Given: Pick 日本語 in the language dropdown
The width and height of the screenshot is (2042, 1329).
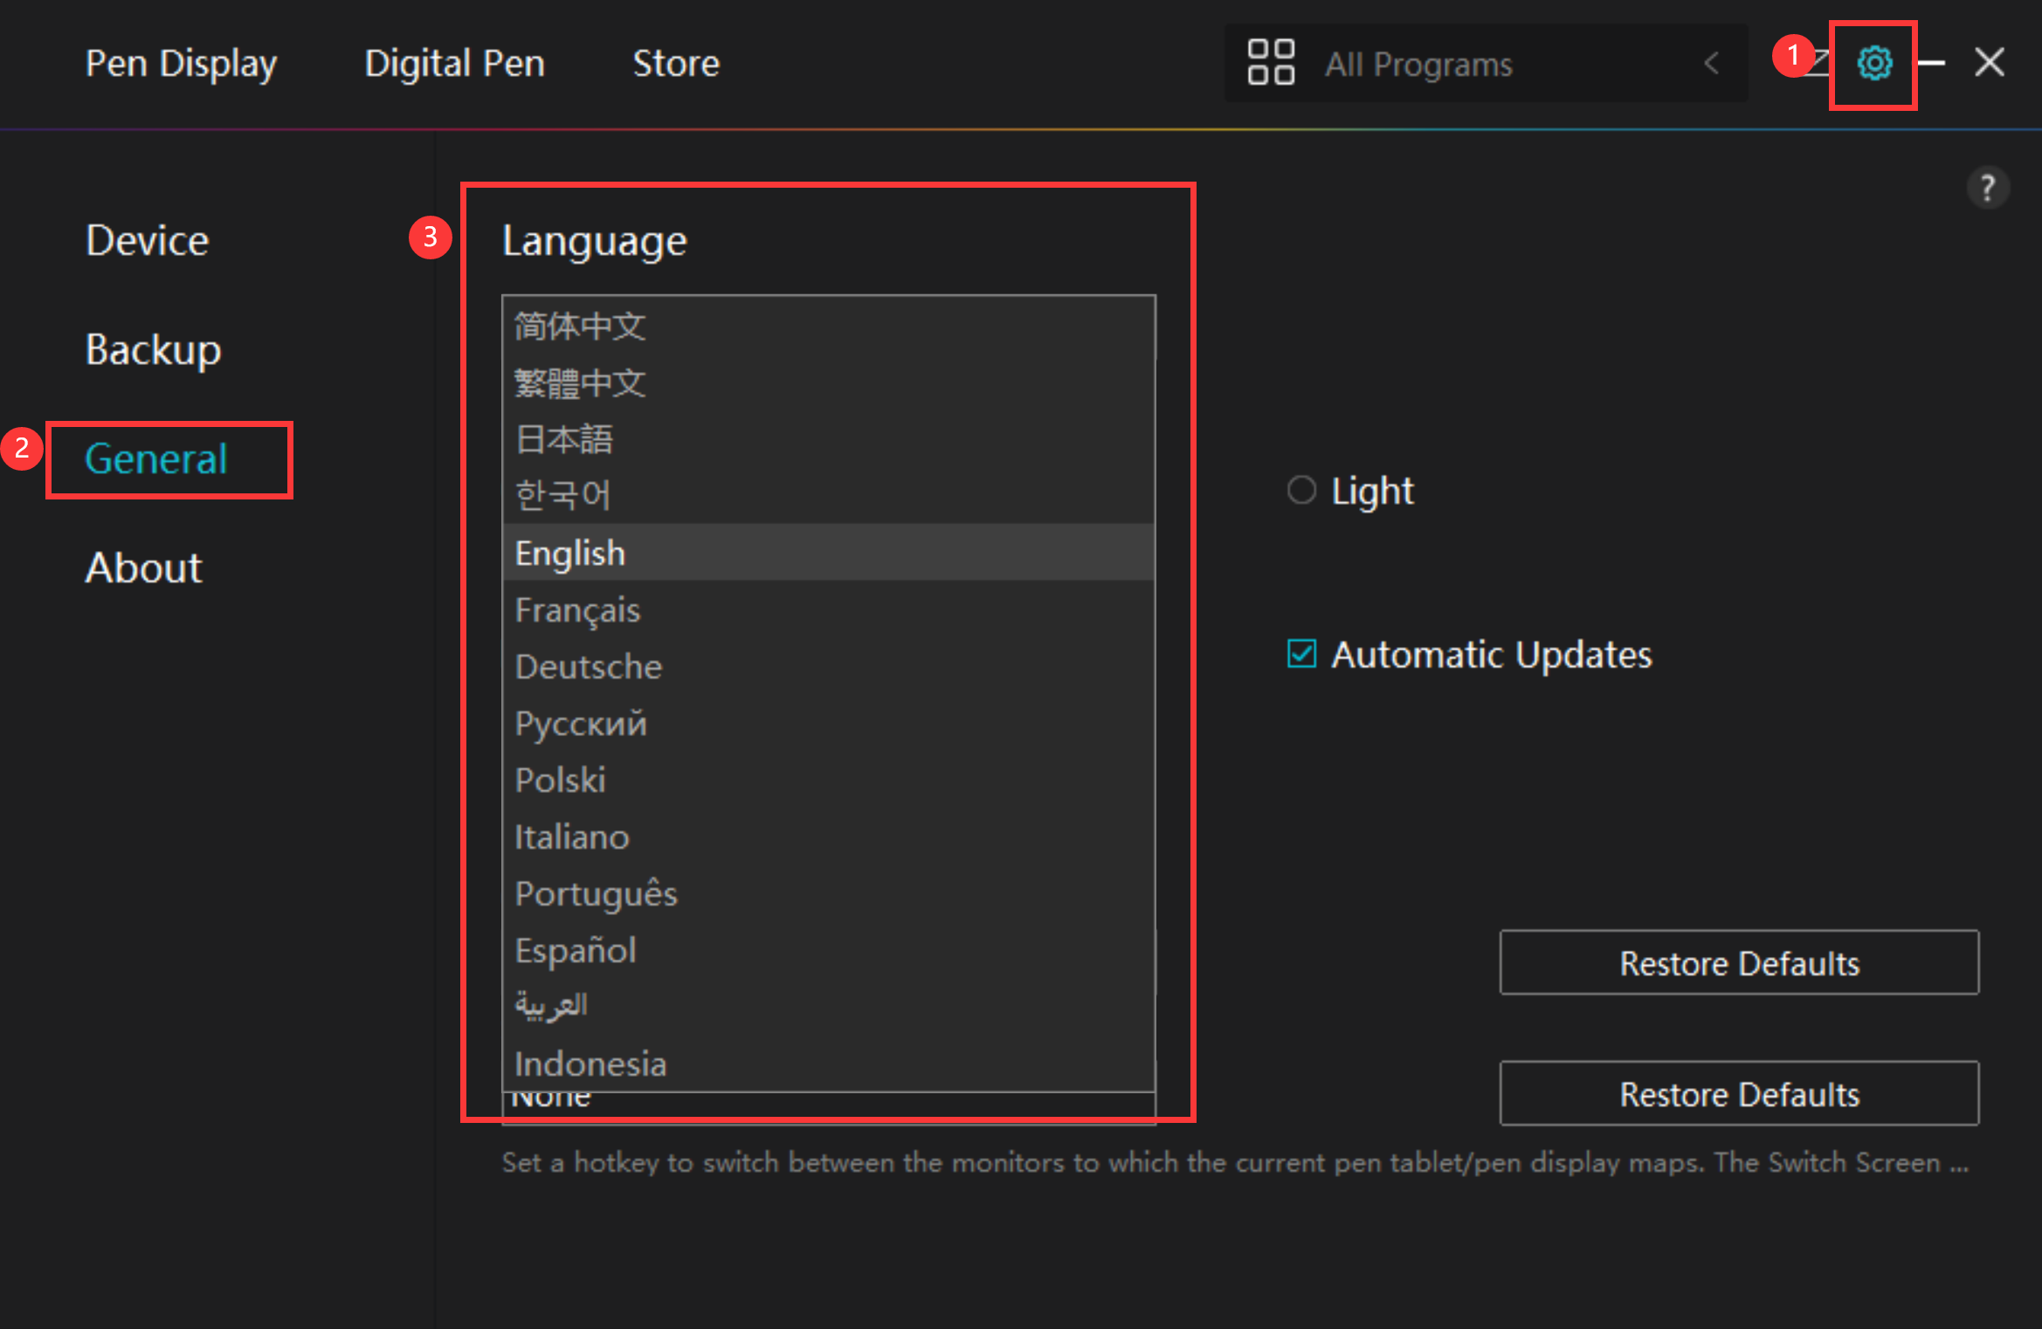Looking at the screenshot, I should click(564, 438).
